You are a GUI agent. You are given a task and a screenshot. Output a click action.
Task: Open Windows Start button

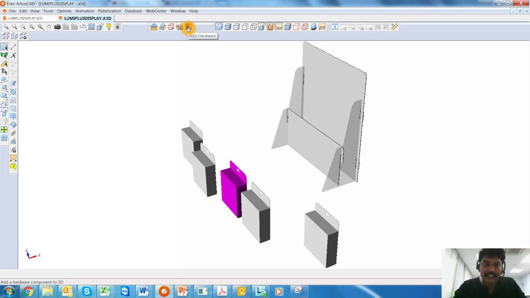coord(9,291)
